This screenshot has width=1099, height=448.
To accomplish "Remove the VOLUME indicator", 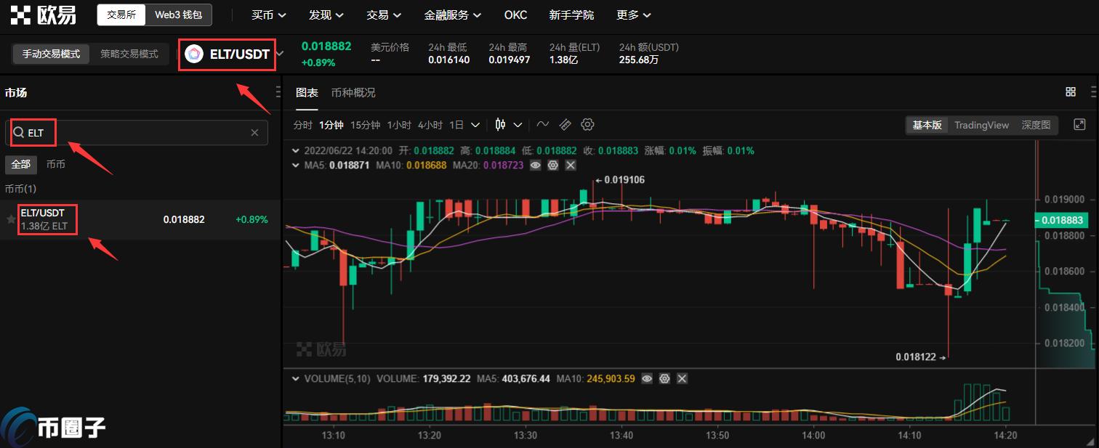I will (682, 379).
